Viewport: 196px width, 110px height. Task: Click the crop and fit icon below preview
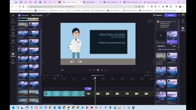(x=62, y=70)
